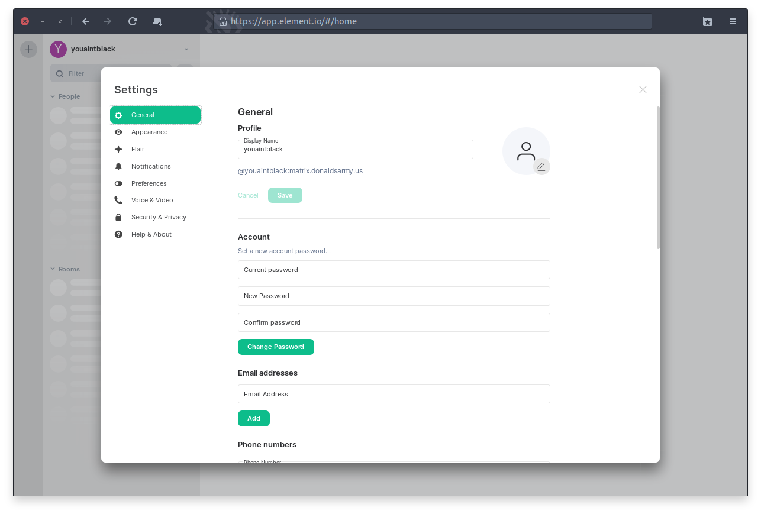Close the Settings dialog with X
The image size is (761, 514).
[643, 90]
